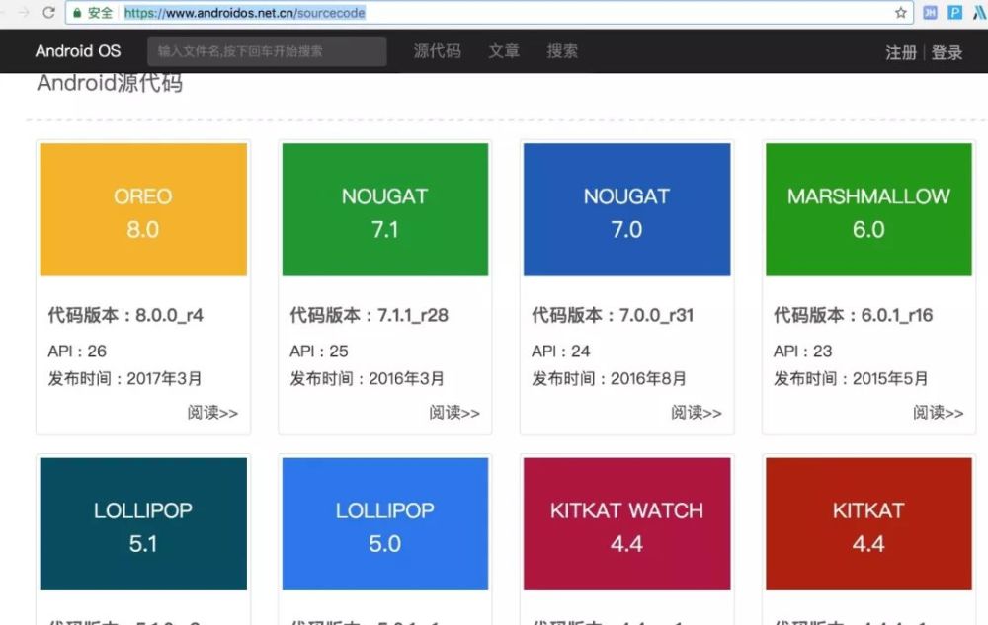Click the browser reload icon
The height and width of the screenshot is (625, 988).
pyautogui.click(x=48, y=12)
